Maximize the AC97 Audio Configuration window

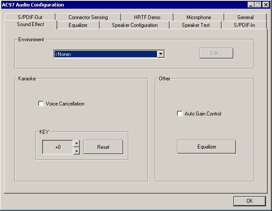[258, 5]
